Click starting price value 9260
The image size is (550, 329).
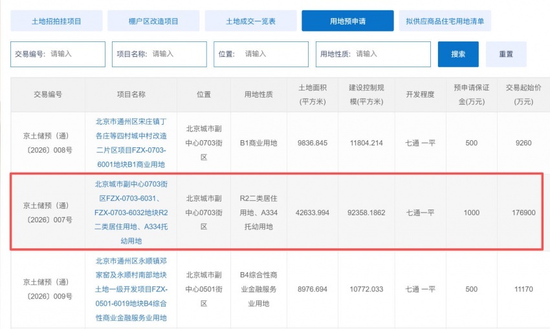coord(523,143)
